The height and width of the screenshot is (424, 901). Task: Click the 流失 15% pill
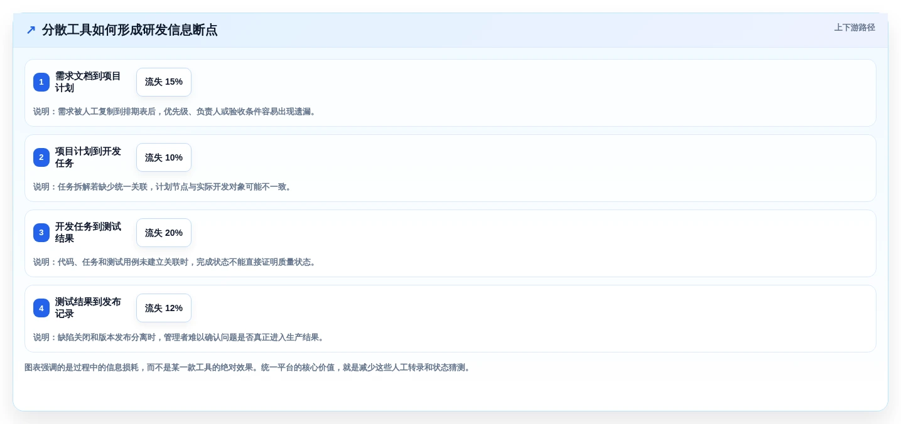(x=164, y=82)
